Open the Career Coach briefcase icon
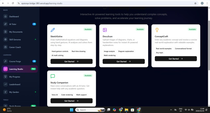Viewport: 210px width, 113px height. (x=5, y=47)
